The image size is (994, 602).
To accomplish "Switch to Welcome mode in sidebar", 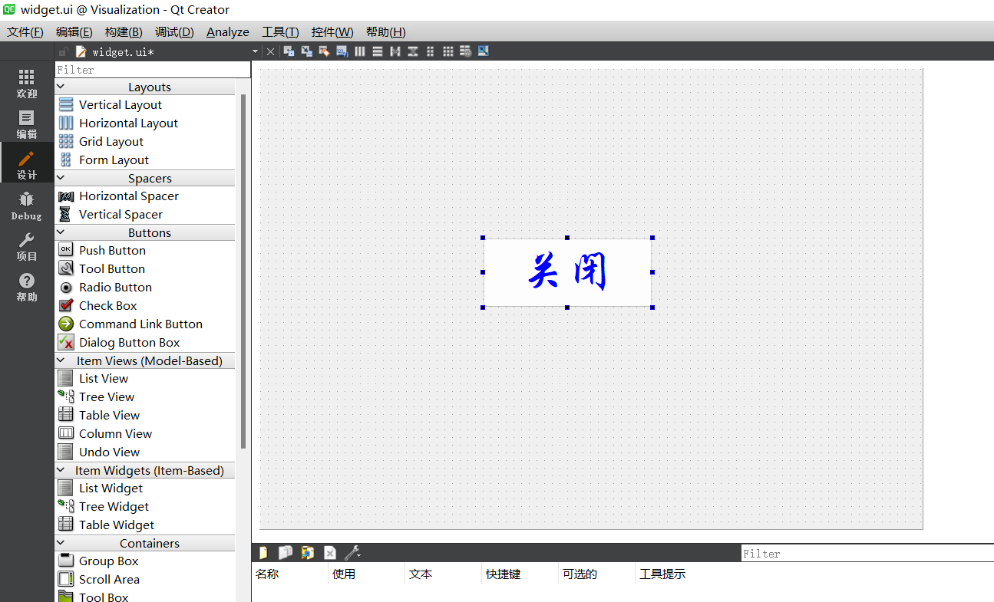I will coord(27,84).
